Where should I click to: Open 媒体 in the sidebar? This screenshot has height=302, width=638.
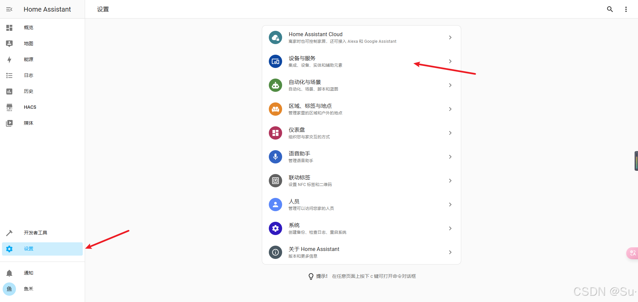pos(42,123)
